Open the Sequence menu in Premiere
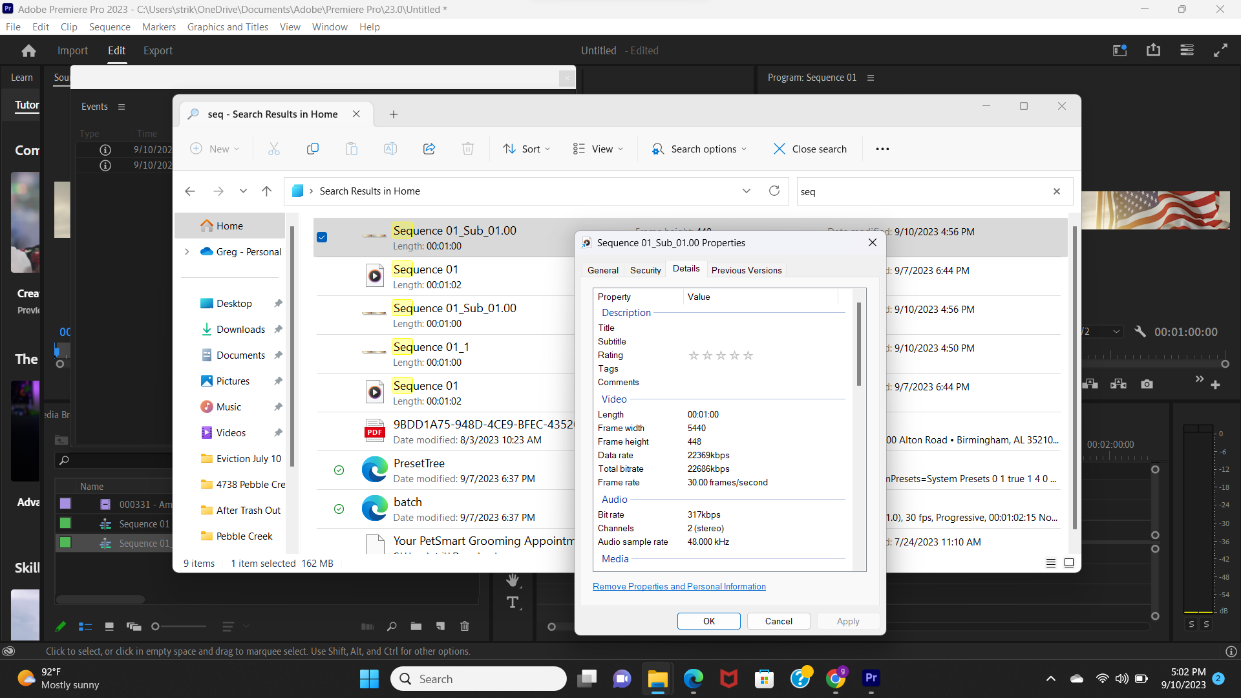 [109, 26]
